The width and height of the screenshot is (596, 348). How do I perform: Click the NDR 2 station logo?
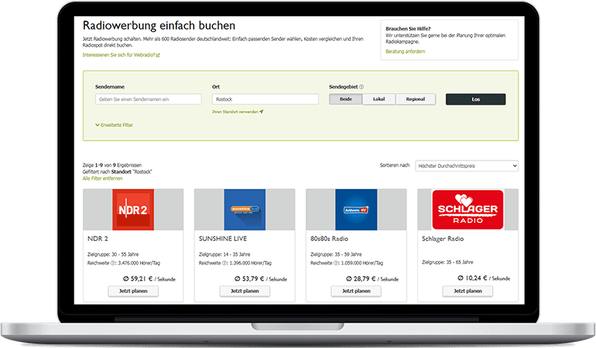click(x=133, y=210)
